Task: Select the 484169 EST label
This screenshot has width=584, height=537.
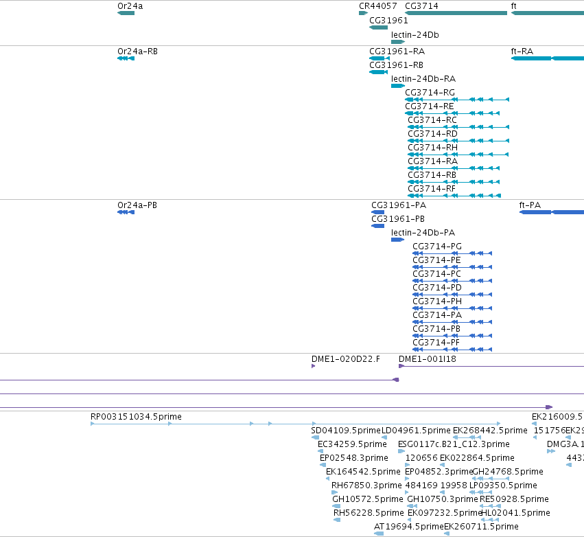Action: tap(421, 486)
